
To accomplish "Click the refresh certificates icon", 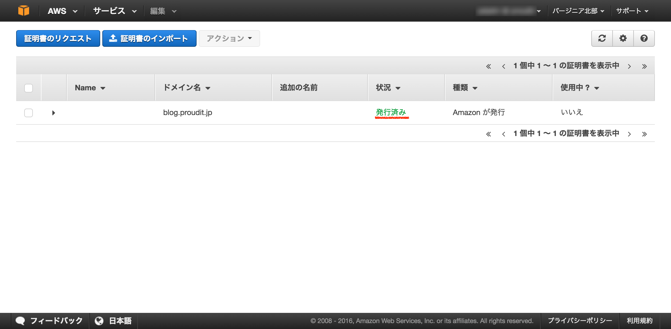I will 602,38.
